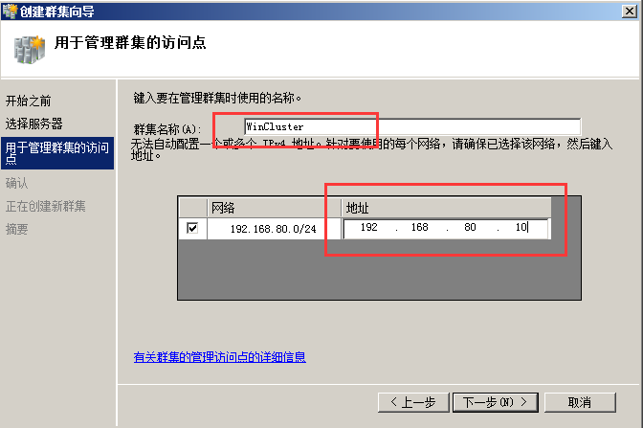This screenshot has height=428, width=643.
Task: Select the '摘要' step in sidebar
Action: [x=17, y=229]
